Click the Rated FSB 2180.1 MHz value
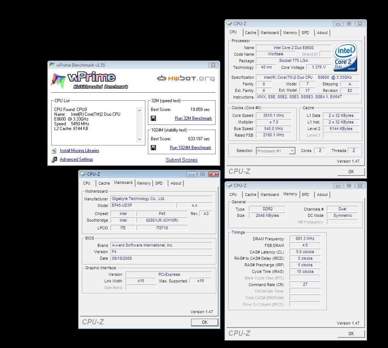The image size is (388, 348). click(273, 135)
